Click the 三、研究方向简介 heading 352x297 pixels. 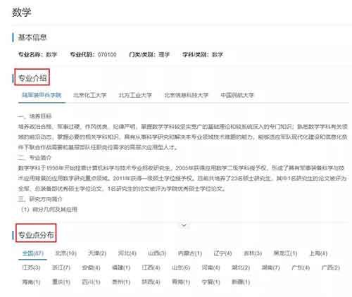(x=40, y=199)
